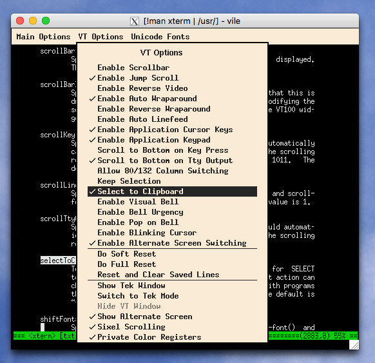Open the VT Options menu

[x=101, y=37]
